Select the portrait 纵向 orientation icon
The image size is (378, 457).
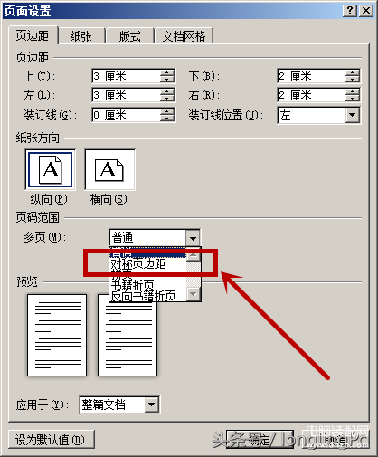tap(50, 170)
